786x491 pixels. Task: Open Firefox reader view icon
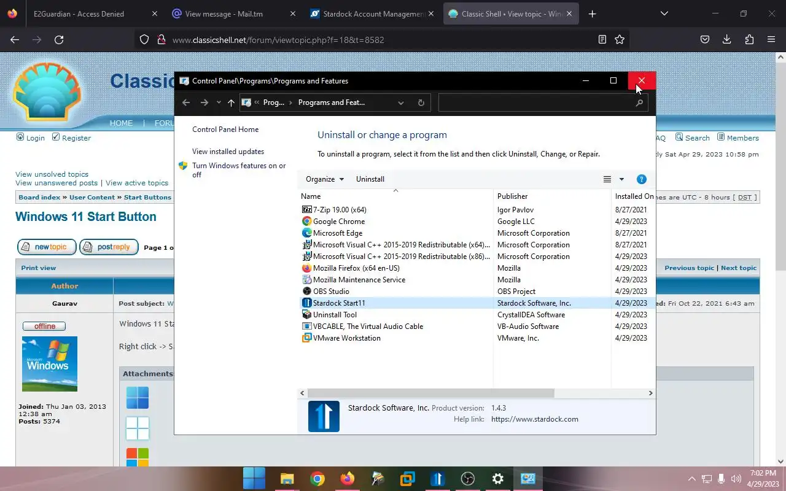(x=602, y=39)
